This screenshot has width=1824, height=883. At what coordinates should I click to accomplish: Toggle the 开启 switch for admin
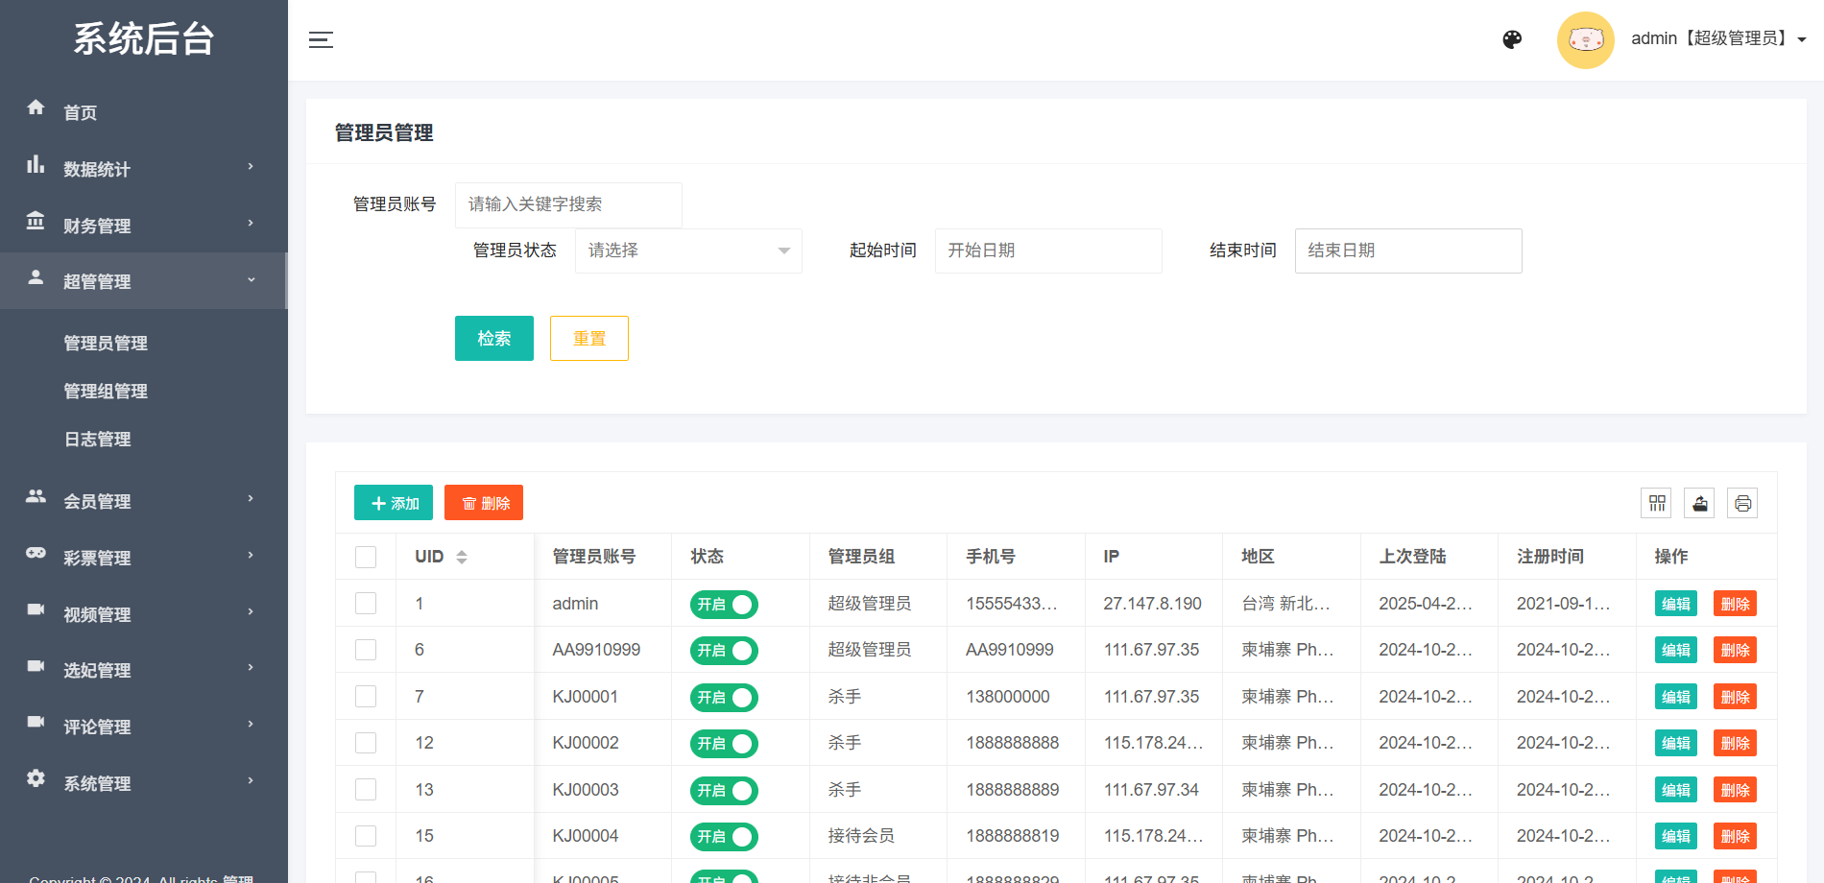[x=724, y=604]
